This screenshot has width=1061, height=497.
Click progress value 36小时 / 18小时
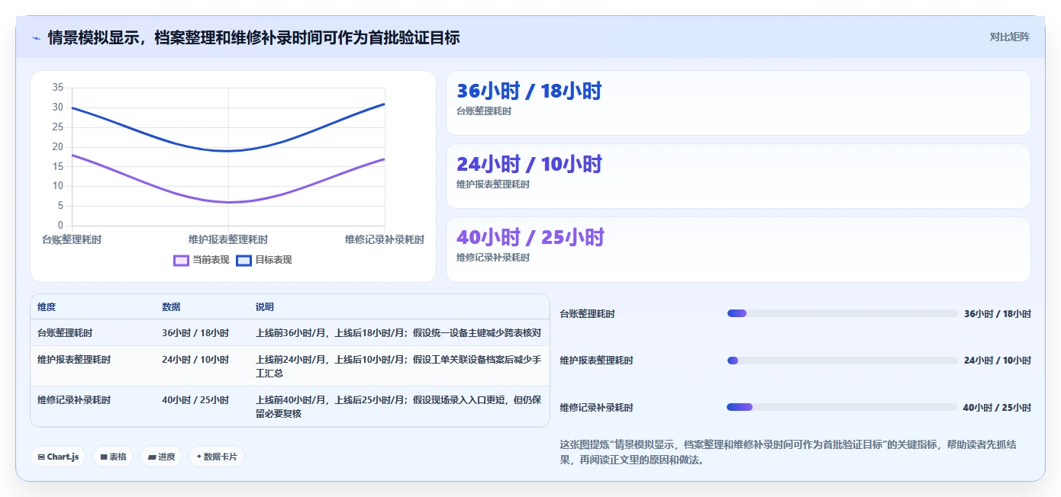click(998, 314)
